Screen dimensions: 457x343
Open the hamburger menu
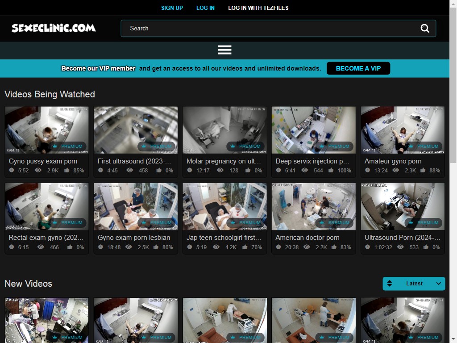coord(225,50)
